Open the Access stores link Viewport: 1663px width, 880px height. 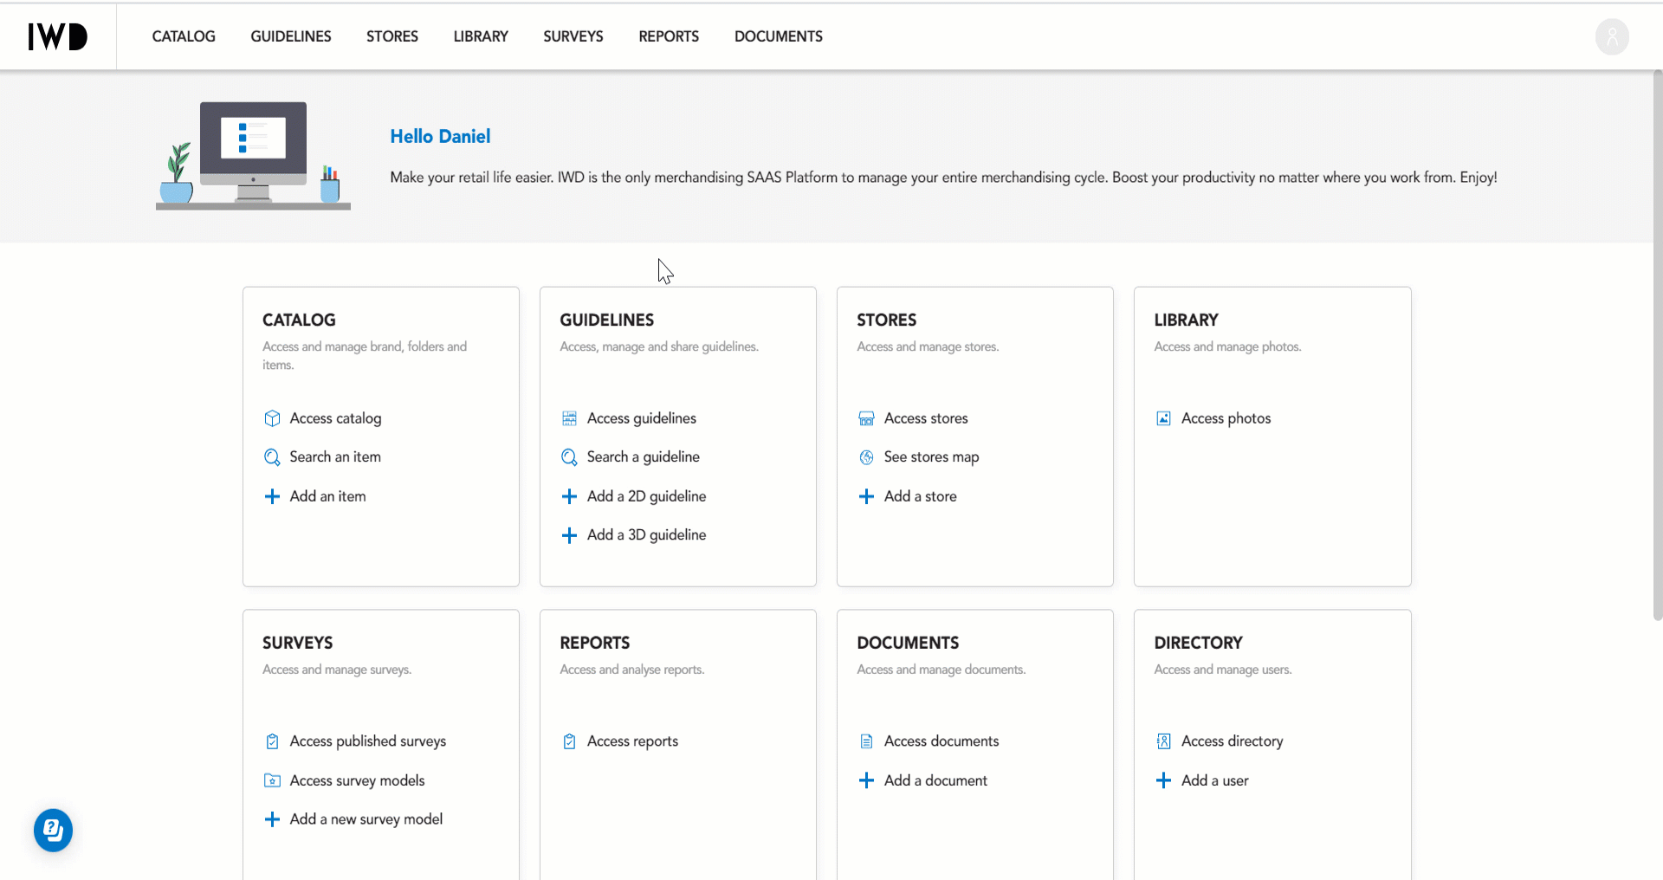pos(926,418)
